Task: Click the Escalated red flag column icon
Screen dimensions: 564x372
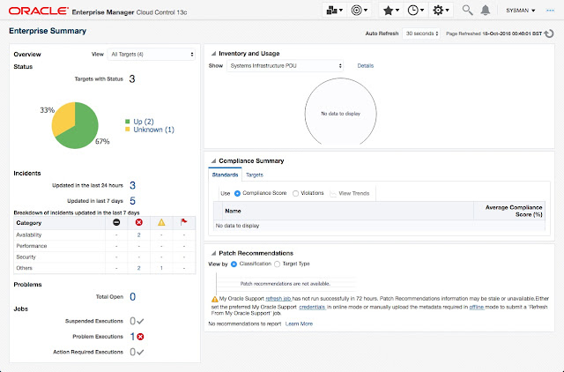Action: [184, 222]
